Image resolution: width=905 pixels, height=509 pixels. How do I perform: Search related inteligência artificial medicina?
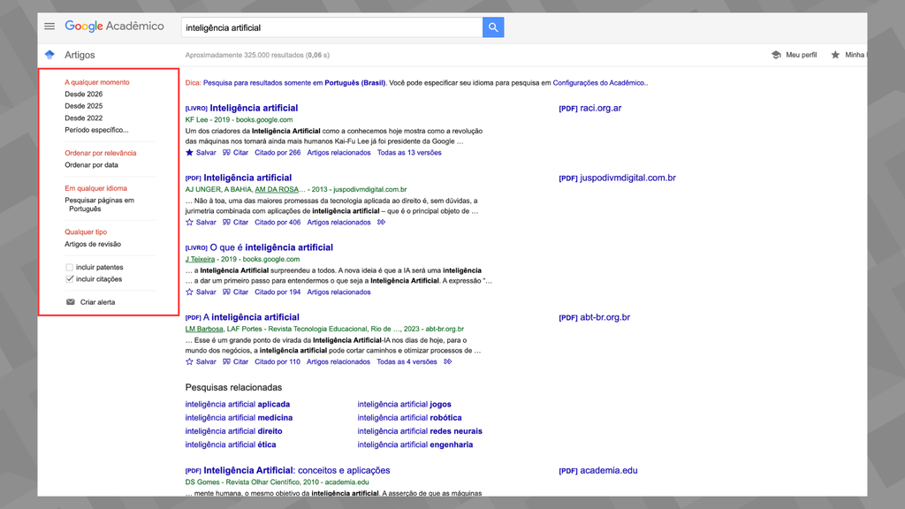[239, 418]
